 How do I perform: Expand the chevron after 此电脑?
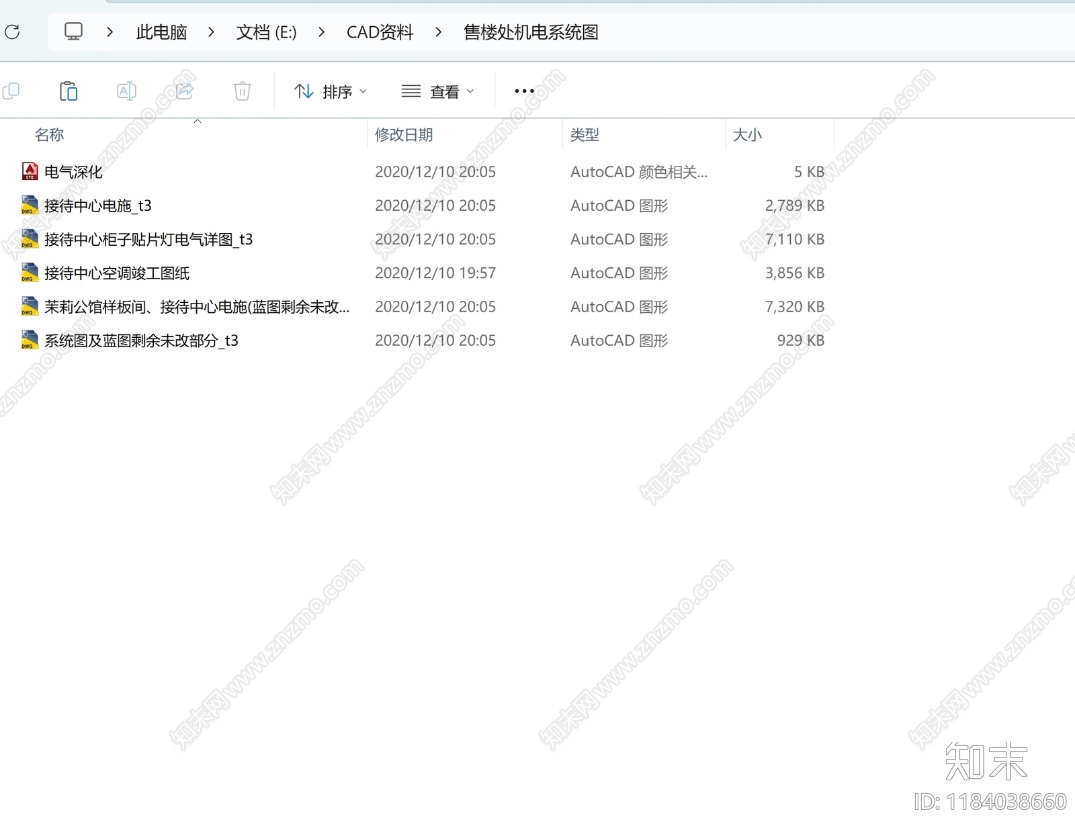point(211,32)
